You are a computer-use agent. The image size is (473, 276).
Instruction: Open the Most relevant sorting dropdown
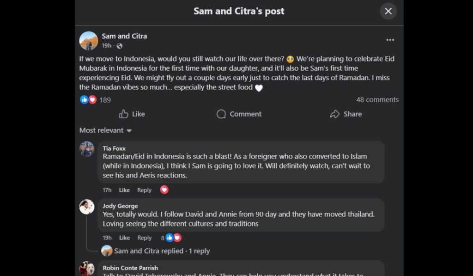click(x=105, y=130)
